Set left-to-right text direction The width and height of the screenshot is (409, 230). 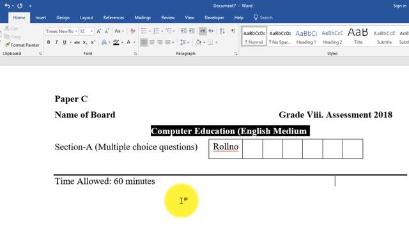click(x=203, y=31)
